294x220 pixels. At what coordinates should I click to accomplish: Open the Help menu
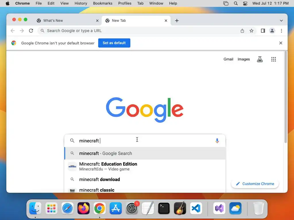click(x=173, y=3)
